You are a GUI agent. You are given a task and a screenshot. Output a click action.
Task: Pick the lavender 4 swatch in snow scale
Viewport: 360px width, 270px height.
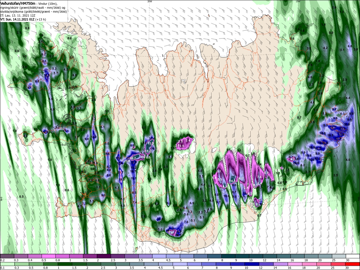[159, 256]
